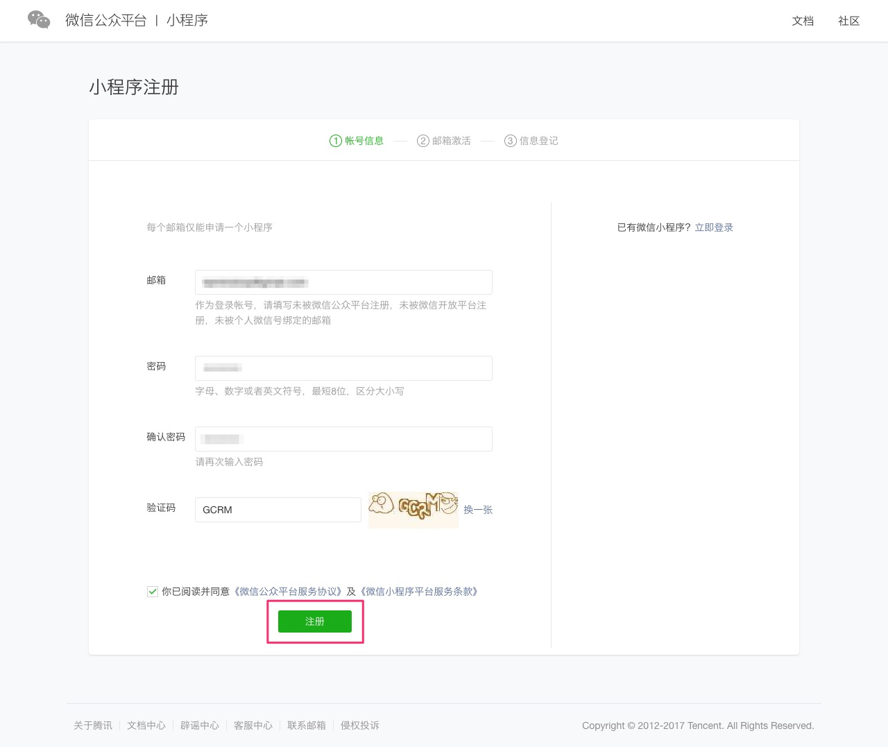Click the 验证码 captcha input showing GCRM
The width and height of the screenshot is (888, 747).
277,509
